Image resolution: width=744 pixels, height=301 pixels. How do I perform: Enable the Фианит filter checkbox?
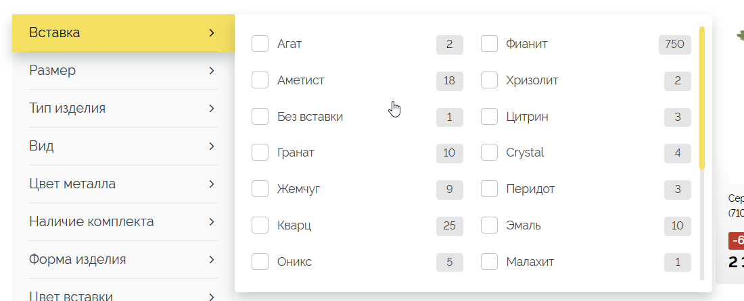point(489,44)
